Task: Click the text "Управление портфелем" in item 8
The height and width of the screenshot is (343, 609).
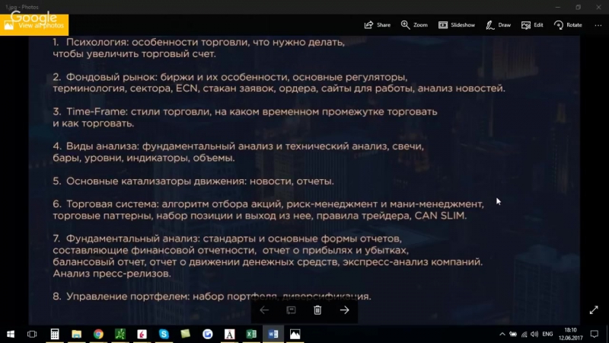Action: [127, 297]
